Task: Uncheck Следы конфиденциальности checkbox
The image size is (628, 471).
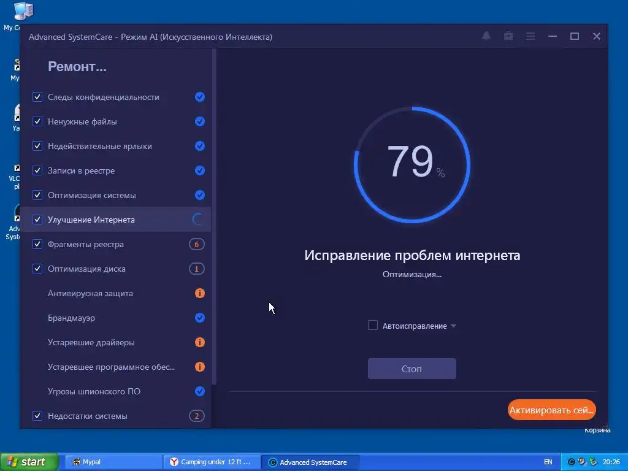Action: (x=37, y=97)
